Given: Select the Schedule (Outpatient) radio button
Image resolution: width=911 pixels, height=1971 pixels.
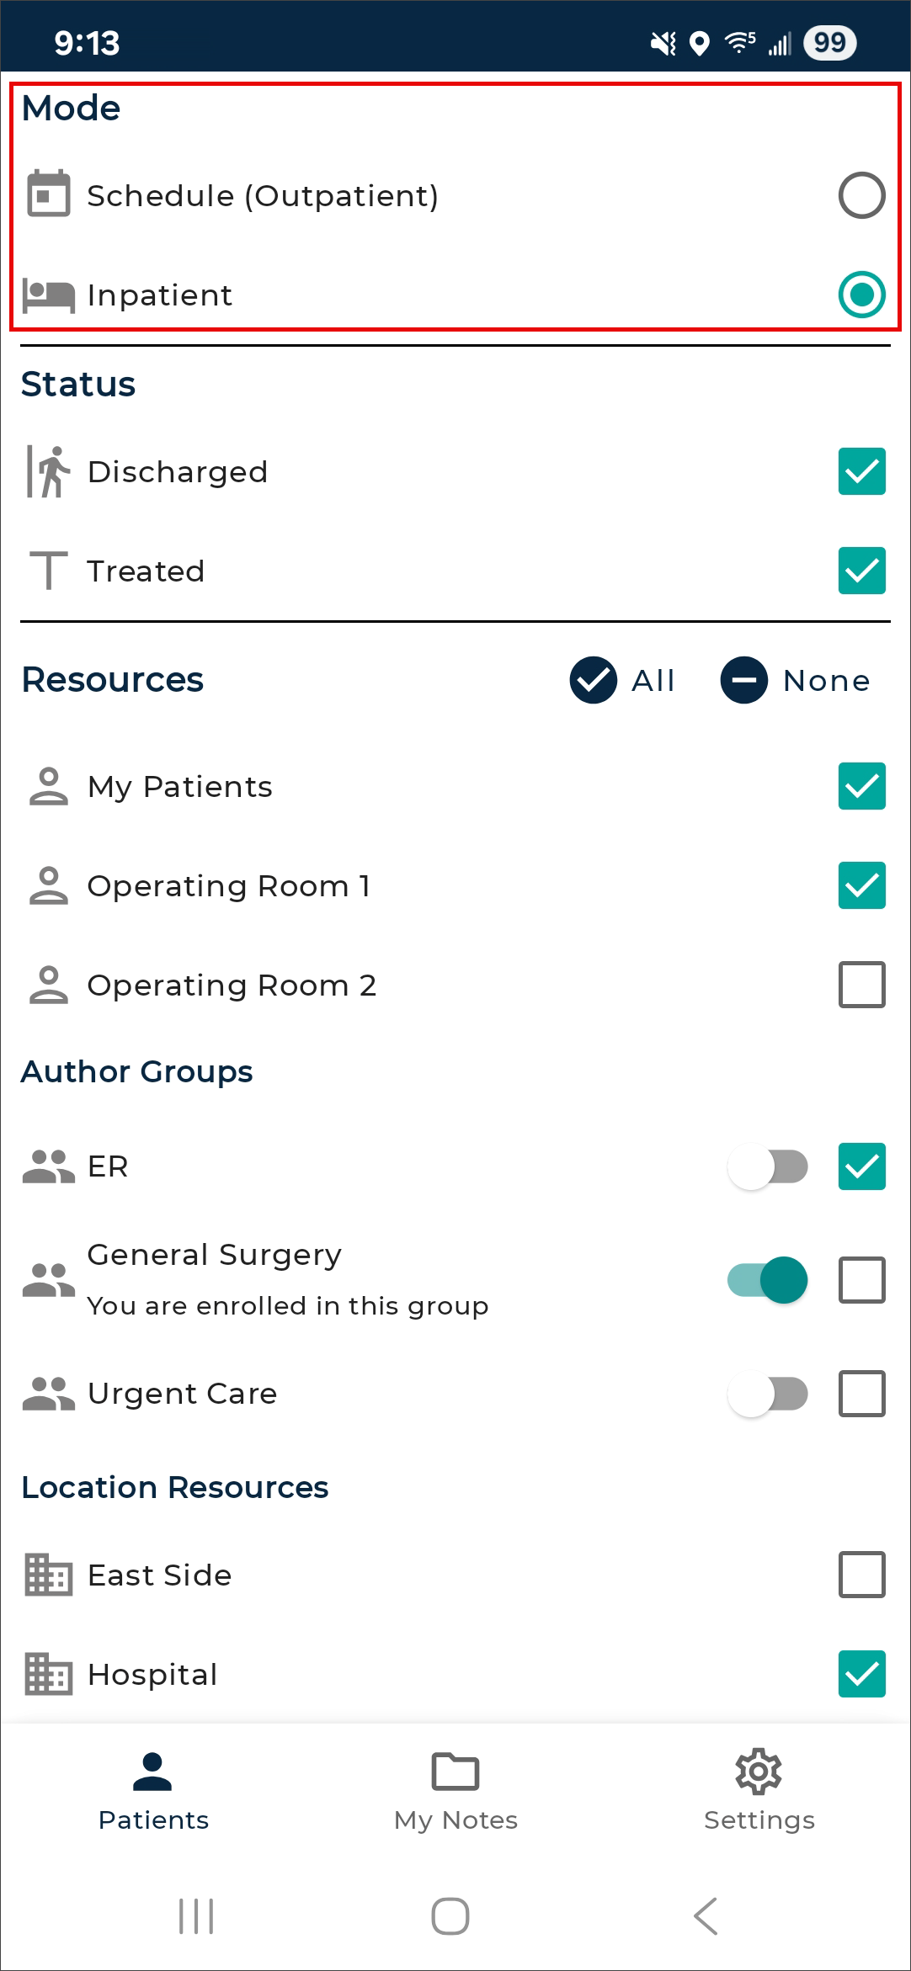Looking at the screenshot, I should [861, 195].
